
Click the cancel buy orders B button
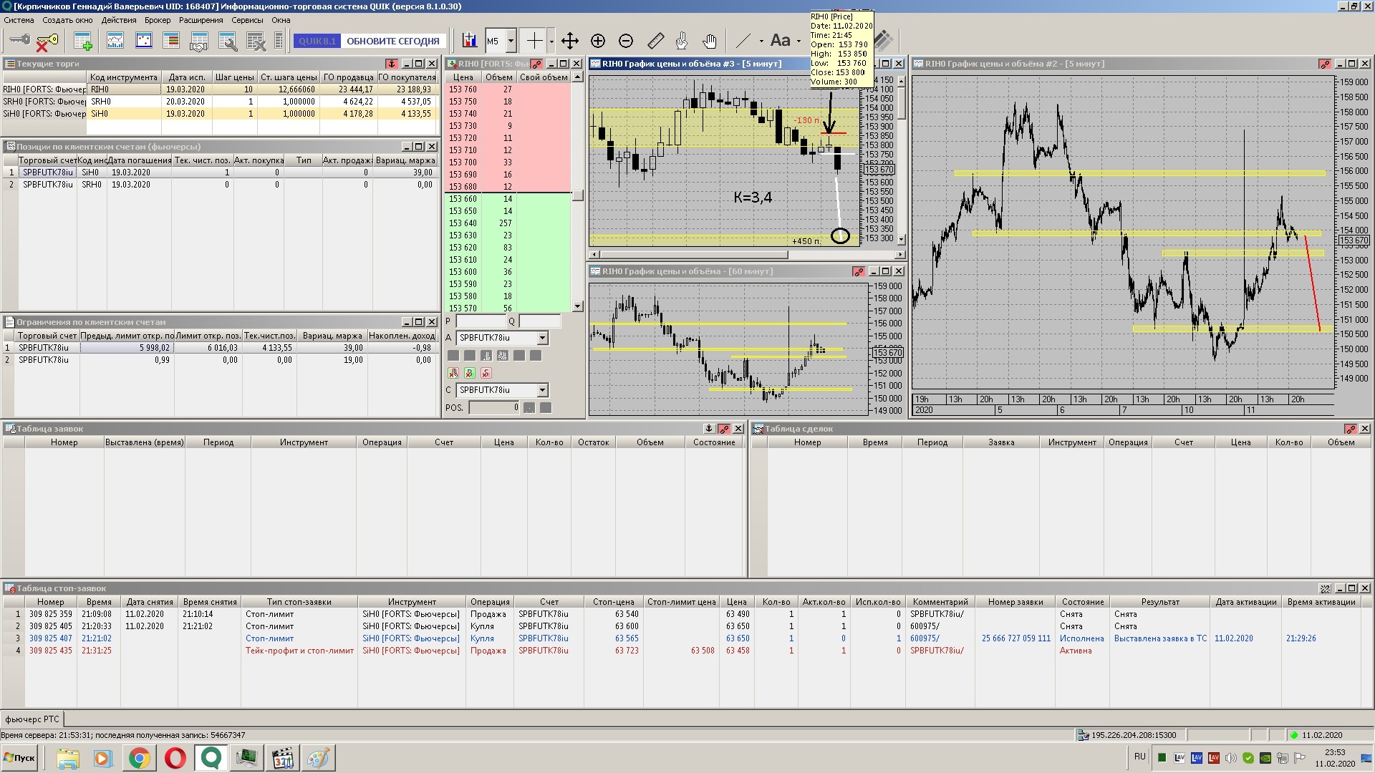[x=470, y=373]
